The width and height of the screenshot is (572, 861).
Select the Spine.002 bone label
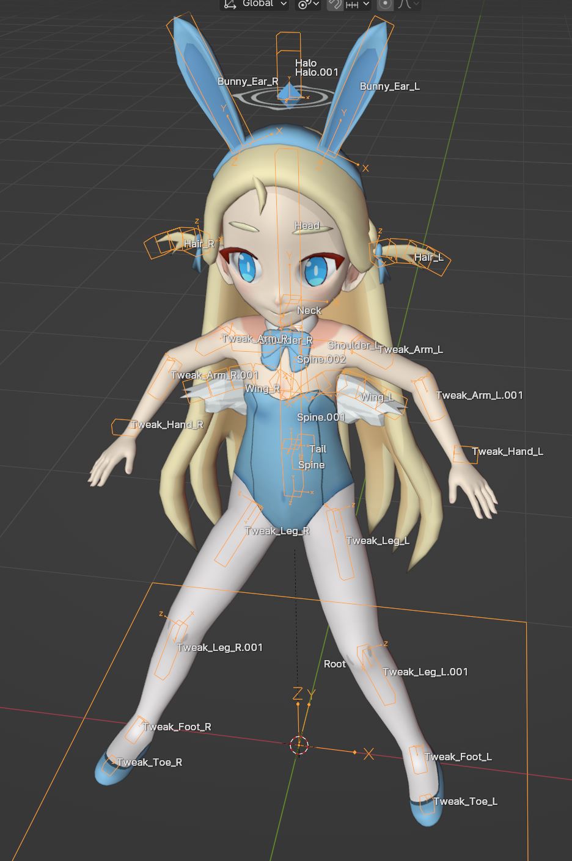321,359
